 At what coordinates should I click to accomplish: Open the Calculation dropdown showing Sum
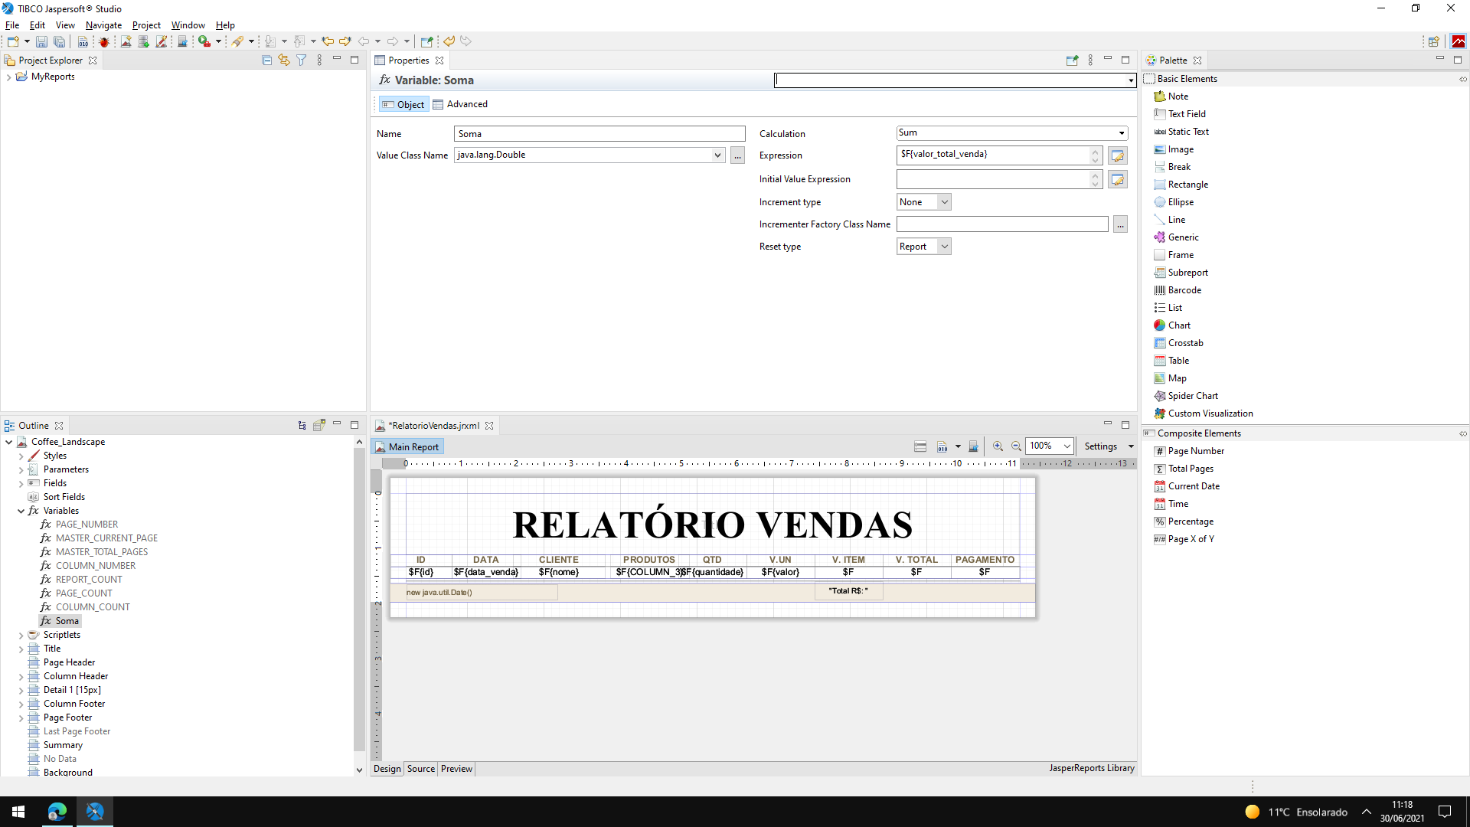(x=1011, y=133)
